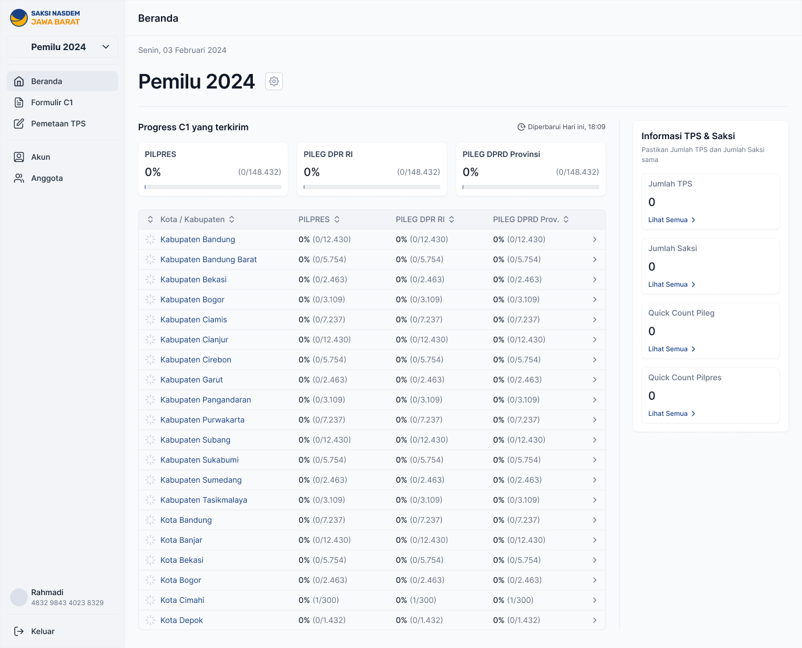Viewport: 802px width, 648px height.
Task: Click spinner icon for Kabupaten Garut
Action: pyautogui.click(x=150, y=380)
